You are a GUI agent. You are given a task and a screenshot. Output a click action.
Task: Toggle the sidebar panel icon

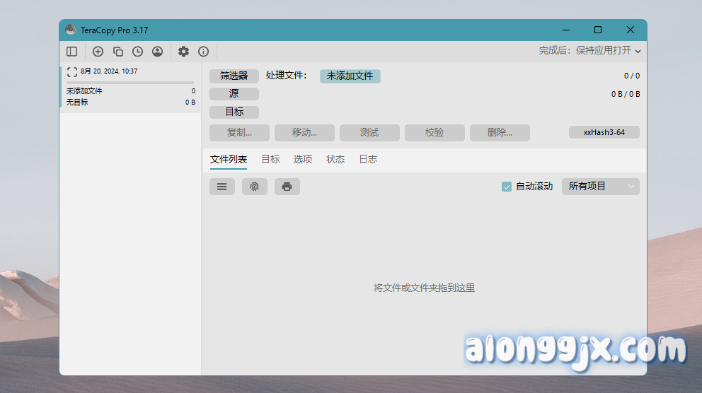71,52
